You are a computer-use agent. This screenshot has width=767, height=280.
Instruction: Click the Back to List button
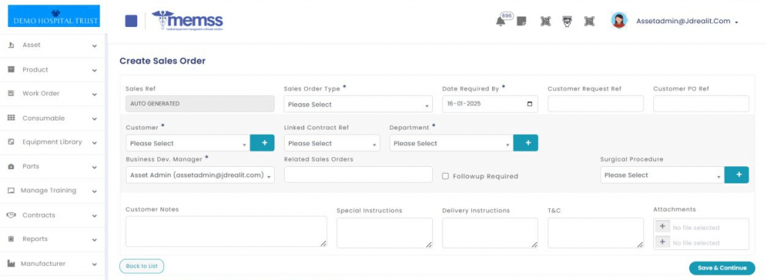[142, 266]
